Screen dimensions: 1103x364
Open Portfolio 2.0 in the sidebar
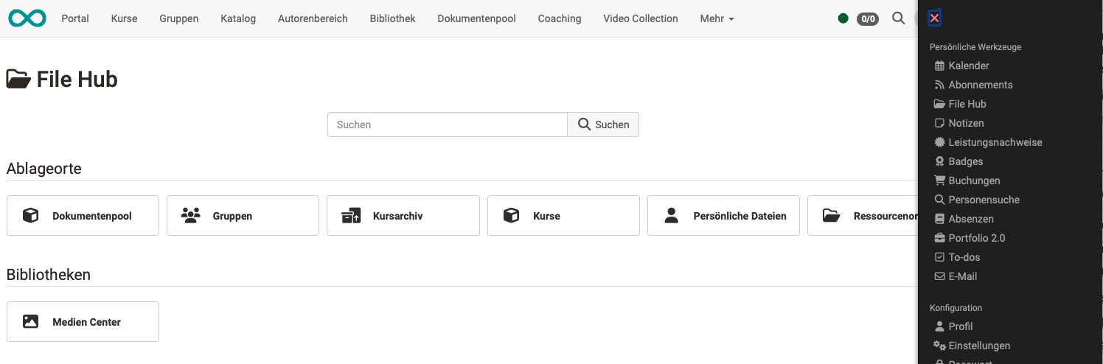click(x=976, y=238)
